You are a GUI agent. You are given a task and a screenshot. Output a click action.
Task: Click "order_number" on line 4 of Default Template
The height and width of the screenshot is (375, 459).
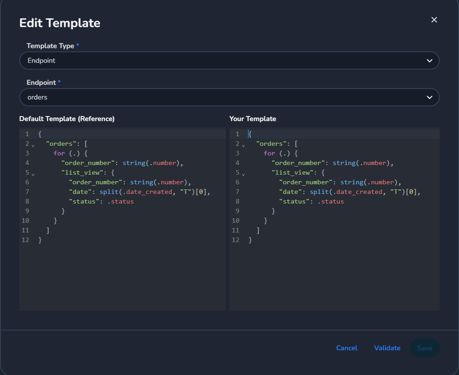88,163
